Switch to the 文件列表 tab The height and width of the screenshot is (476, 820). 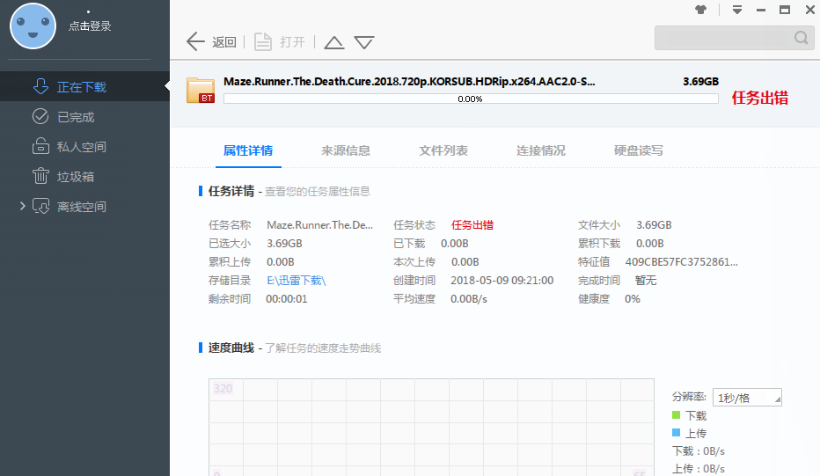443,150
